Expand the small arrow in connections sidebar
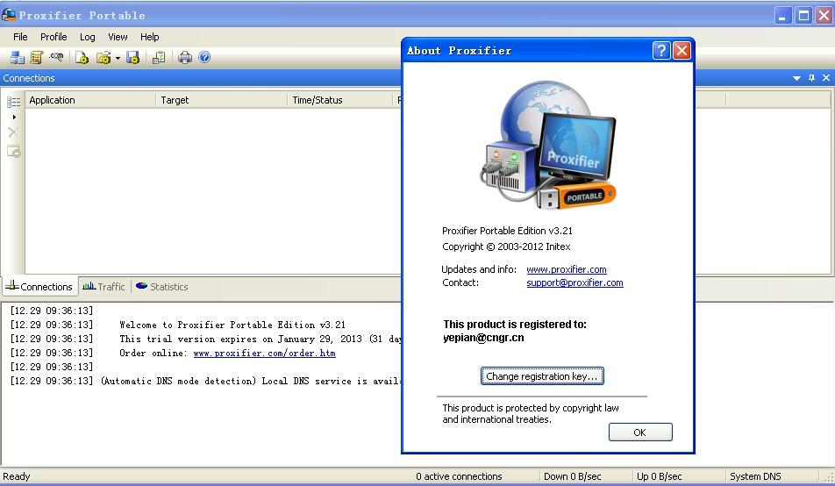 (x=14, y=117)
